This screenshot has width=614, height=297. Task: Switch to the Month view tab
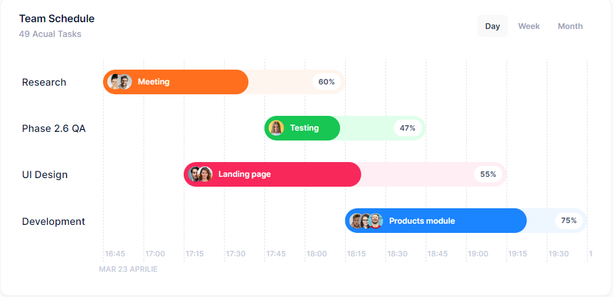click(x=570, y=26)
